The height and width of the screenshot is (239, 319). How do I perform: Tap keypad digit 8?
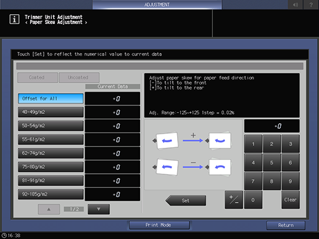pyautogui.click(x=271, y=181)
